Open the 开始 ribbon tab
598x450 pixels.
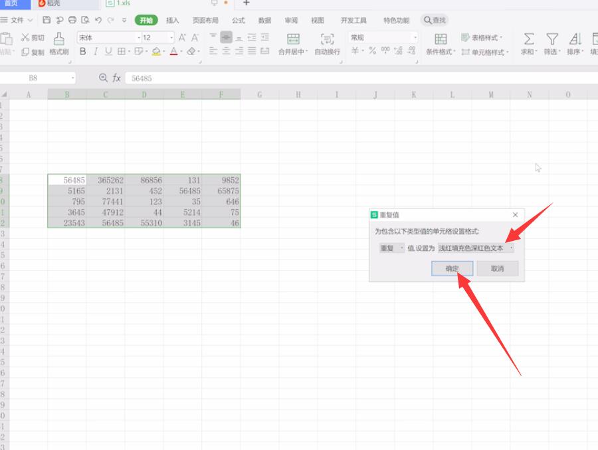click(146, 20)
